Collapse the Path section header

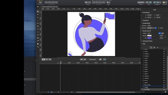tap(142, 44)
